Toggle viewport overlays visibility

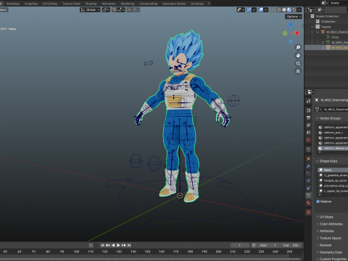pos(261,10)
